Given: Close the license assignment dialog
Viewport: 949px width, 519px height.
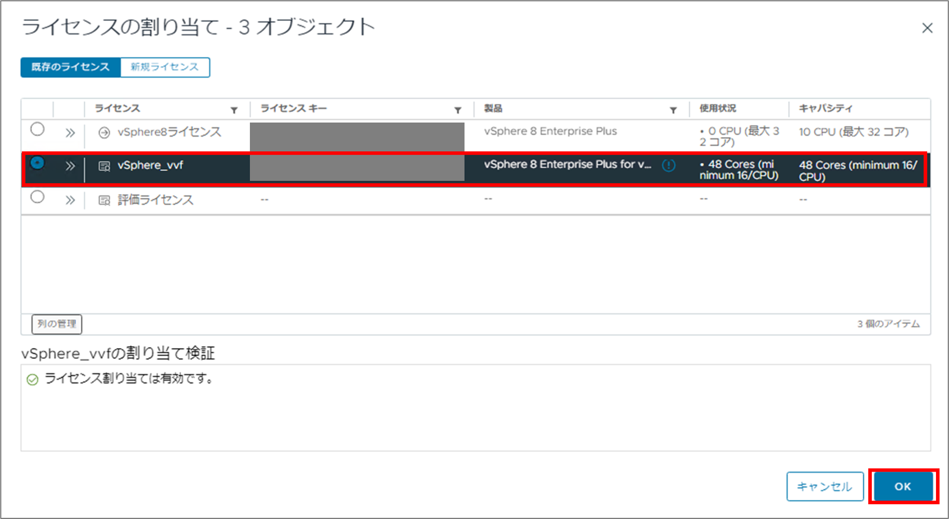Looking at the screenshot, I should click(x=927, y=28).
